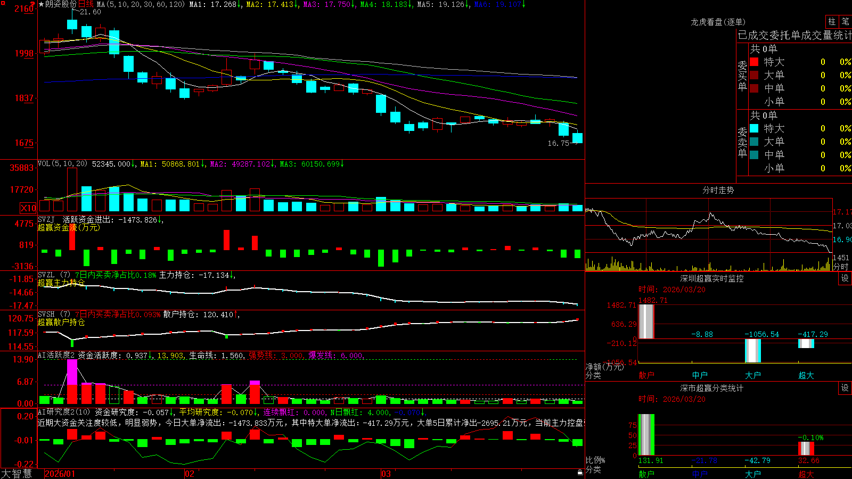Select the red 特大 buy-order swatch
The image size is (852, 479).
click(754, 62)
